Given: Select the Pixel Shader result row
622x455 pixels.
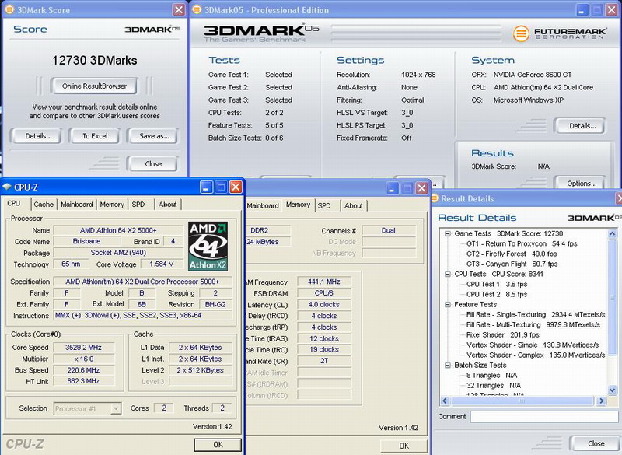Looking at the screenshot, I should point(502,334).
